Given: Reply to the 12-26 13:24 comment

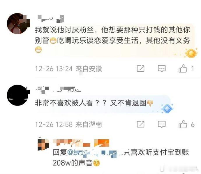Looking at the screenshot, I should tap(162, 68).
